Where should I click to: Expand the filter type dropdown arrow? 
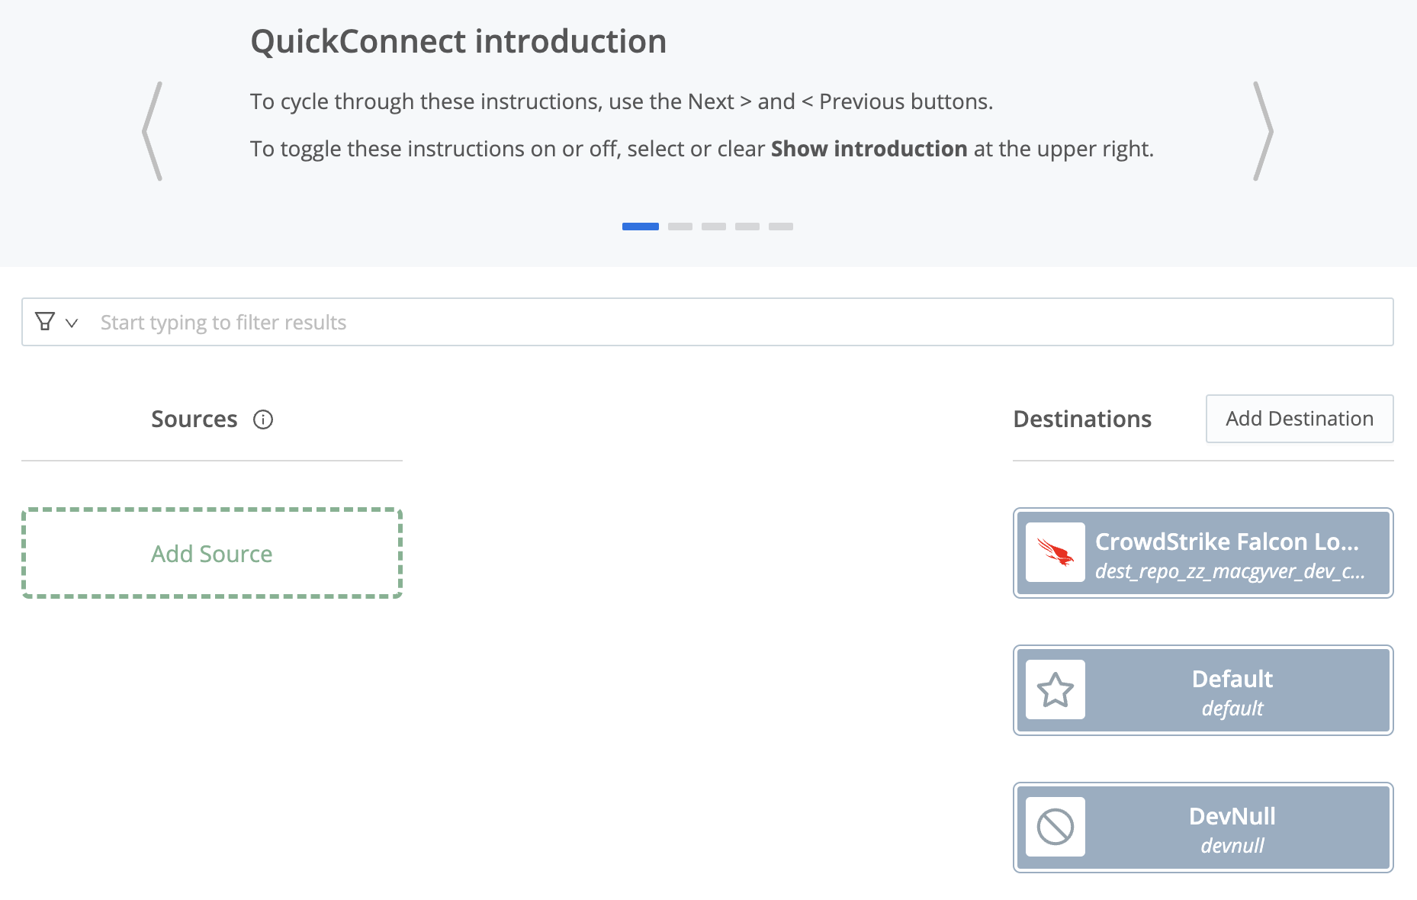72,323
